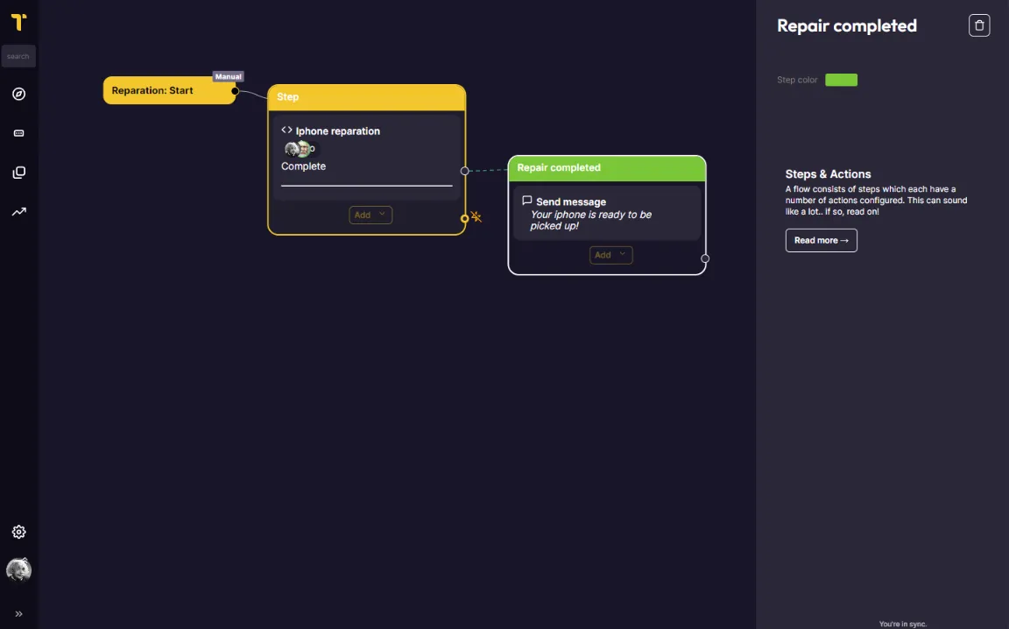
Task: Open the Add dropdown in Step
Action: [370, 215]
